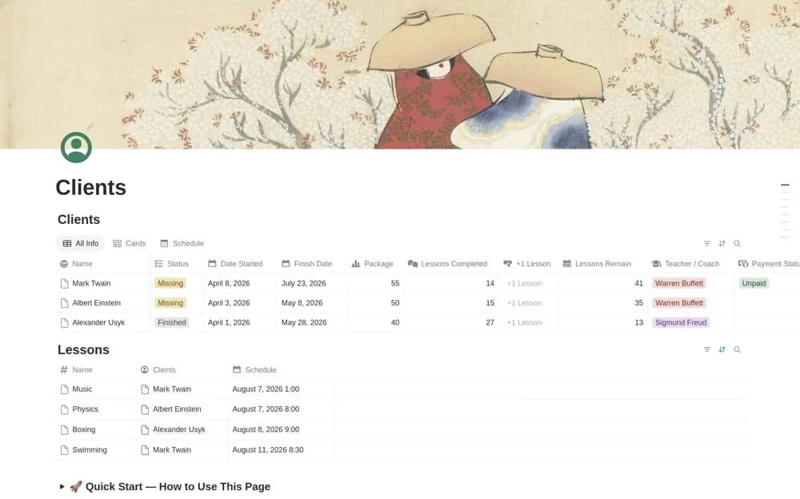The image size is (800, 499).
Task: Click icon of Lessons Remain column
Action: coord(567,264)
